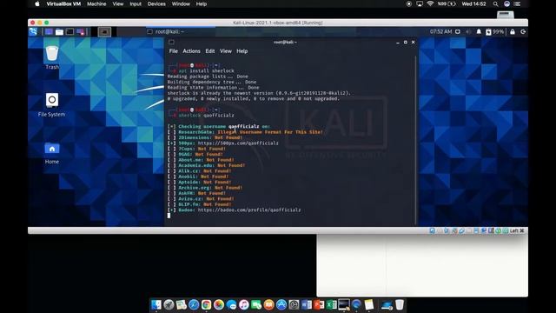Open Excel in the Dock
The image size is (556, 313).
pyautogui.click(x=331, y=304)
